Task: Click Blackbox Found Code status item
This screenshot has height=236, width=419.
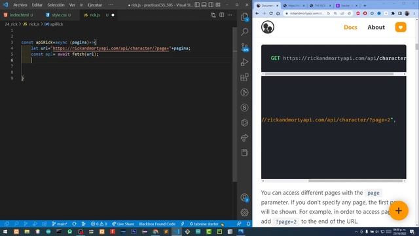Action: 157,224
